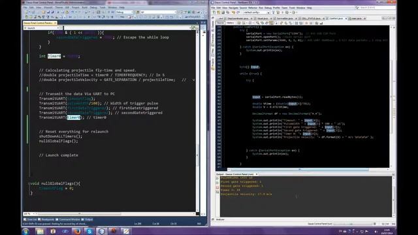Screen dimensions: 418x235
Task: Click 'First gate triggered: 1' output line
Action: point(241,181)
